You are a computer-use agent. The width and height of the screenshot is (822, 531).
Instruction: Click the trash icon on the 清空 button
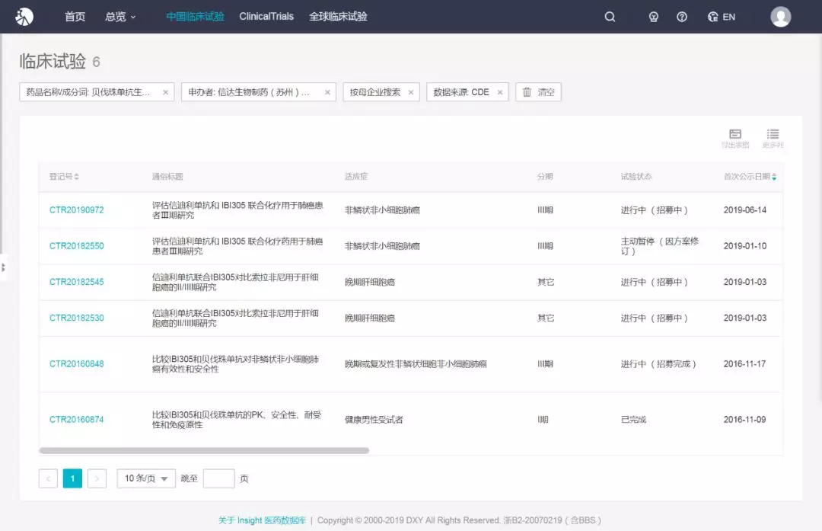pyautogui.click(x=527, y=92)
